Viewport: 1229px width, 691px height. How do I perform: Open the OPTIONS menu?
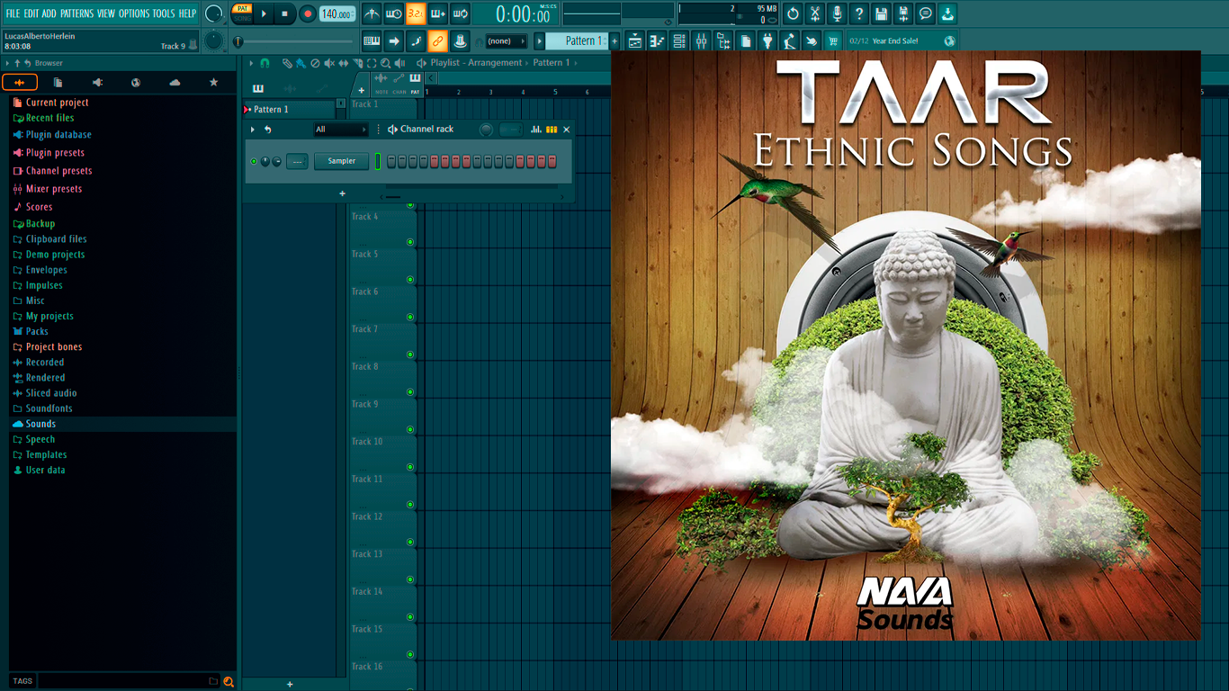tap(134, 13)
